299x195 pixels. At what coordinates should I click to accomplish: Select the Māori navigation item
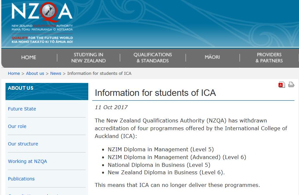[x=212, y=57]
